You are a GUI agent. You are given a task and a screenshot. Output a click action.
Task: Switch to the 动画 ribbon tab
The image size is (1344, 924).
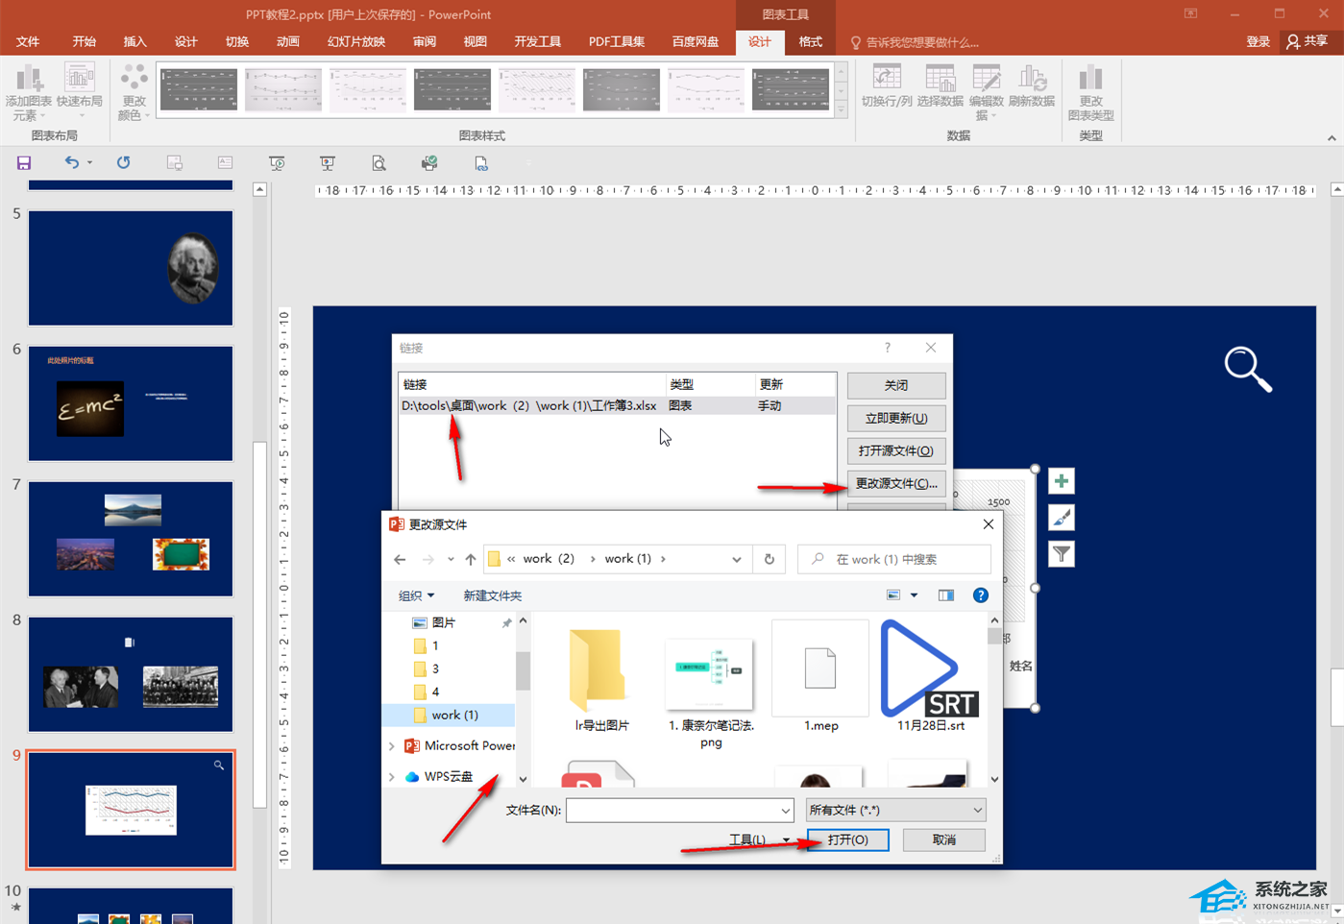click(287, 42)
